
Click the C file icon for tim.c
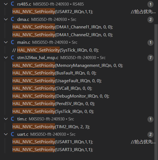[x=12, y=119]
